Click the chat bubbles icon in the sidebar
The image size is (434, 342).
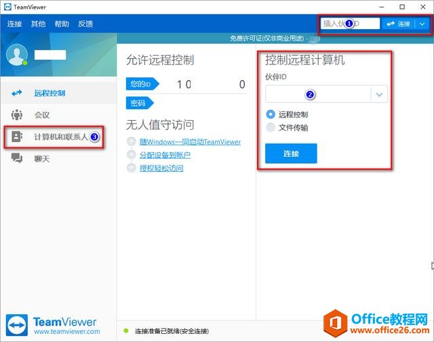16,158
